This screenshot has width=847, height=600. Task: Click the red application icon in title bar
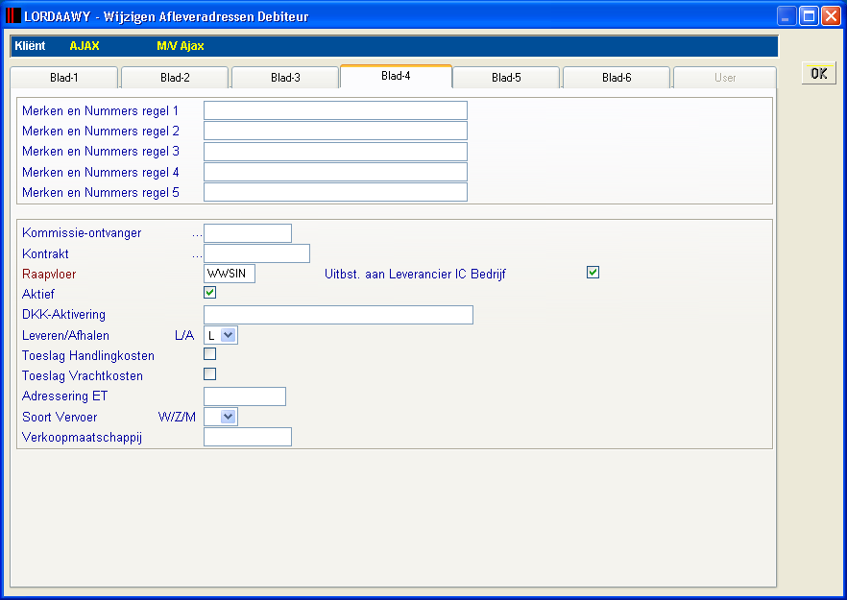point(13,15)
